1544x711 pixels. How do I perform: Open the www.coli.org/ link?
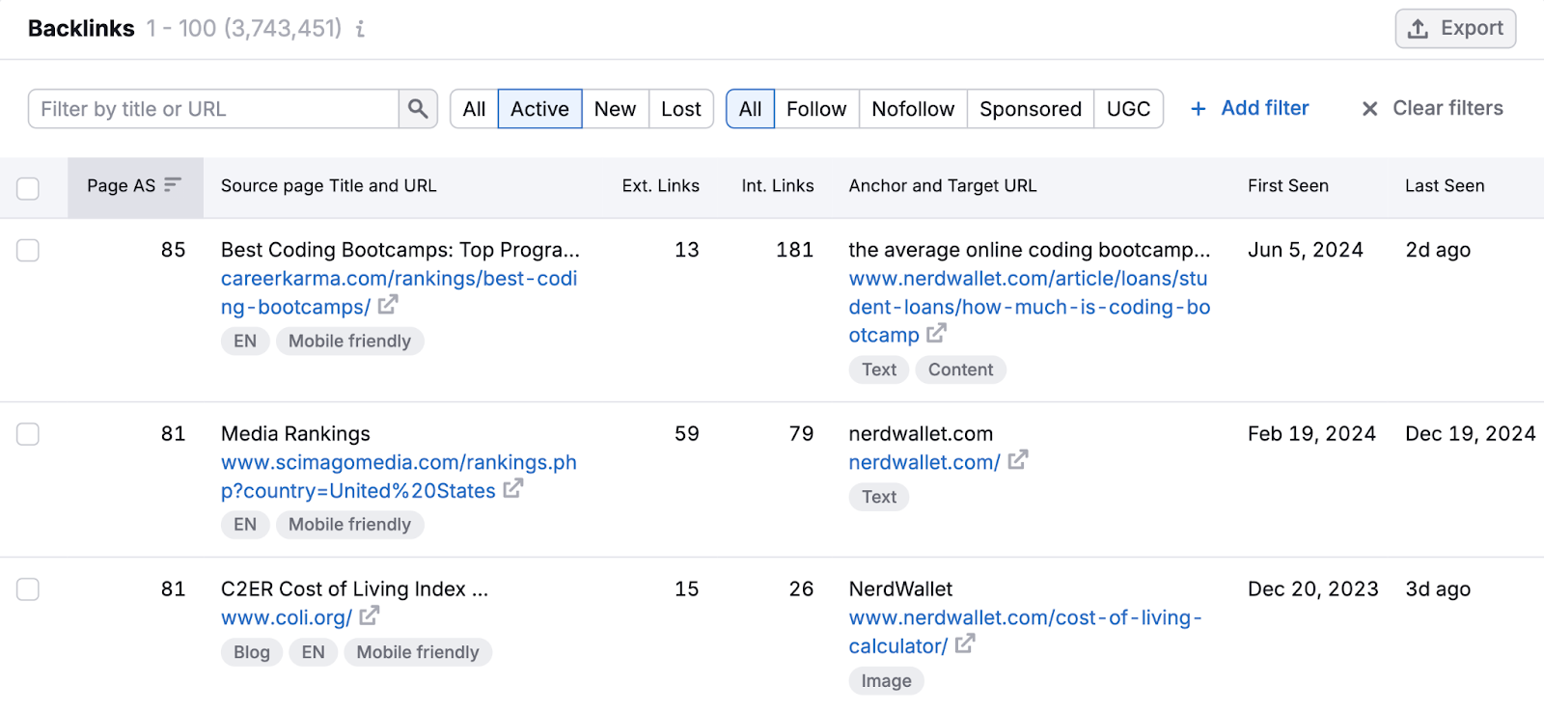point(287,617)
